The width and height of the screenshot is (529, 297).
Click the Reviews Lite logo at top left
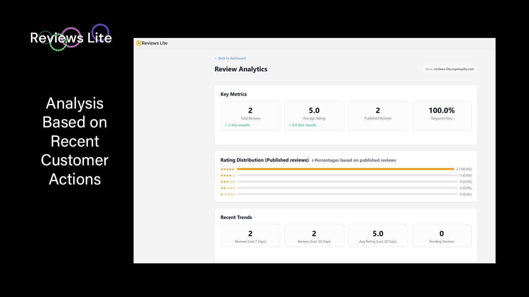(71, 38)
